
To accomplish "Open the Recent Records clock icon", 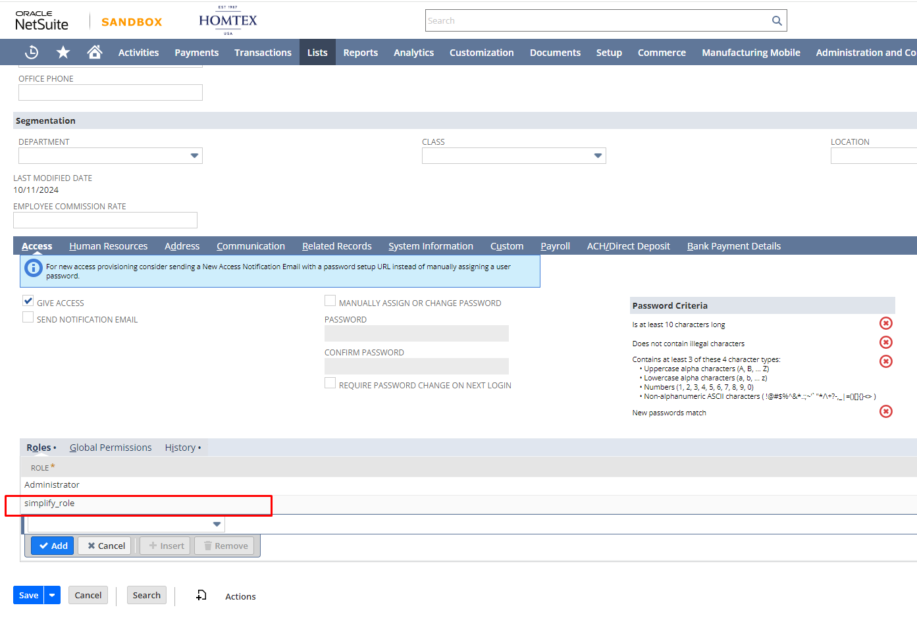I will click(32, 52).
